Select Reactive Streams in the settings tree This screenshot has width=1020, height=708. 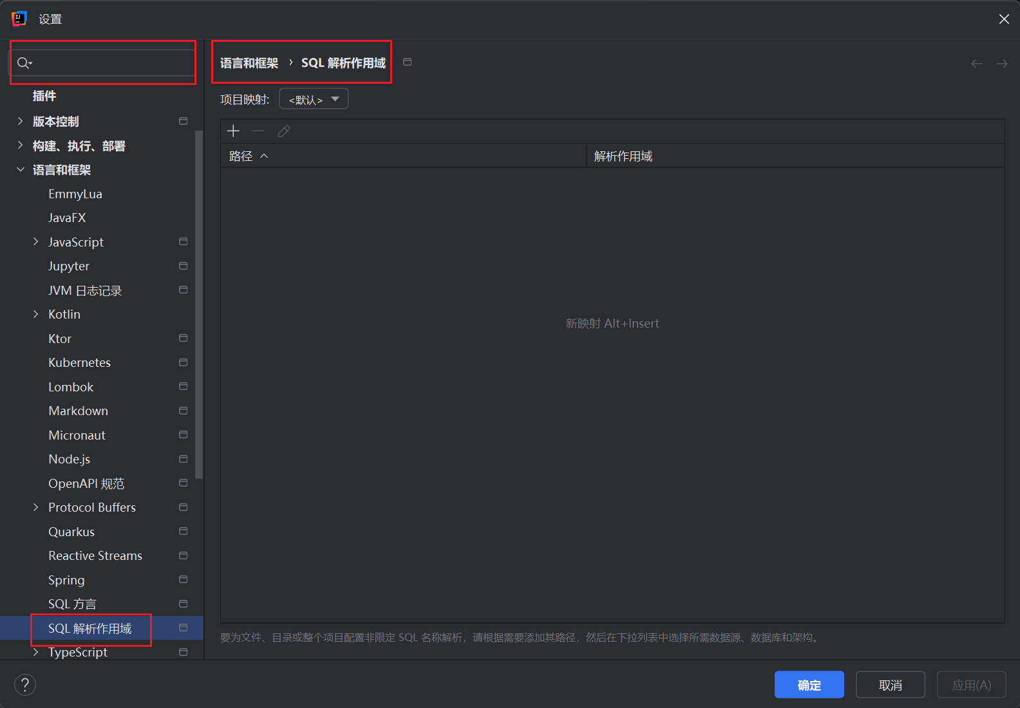click(x=95, y=555)
